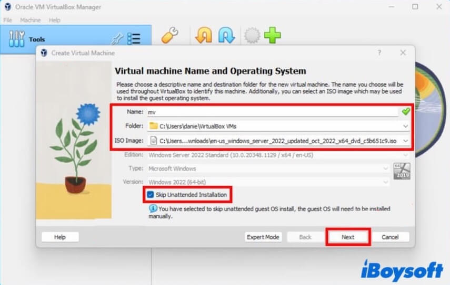Image resolution: width=450 pixels, height=285 pixels.
Task: Toggle Skip Unattended Installation checkbox
Action: coord(151,195)
